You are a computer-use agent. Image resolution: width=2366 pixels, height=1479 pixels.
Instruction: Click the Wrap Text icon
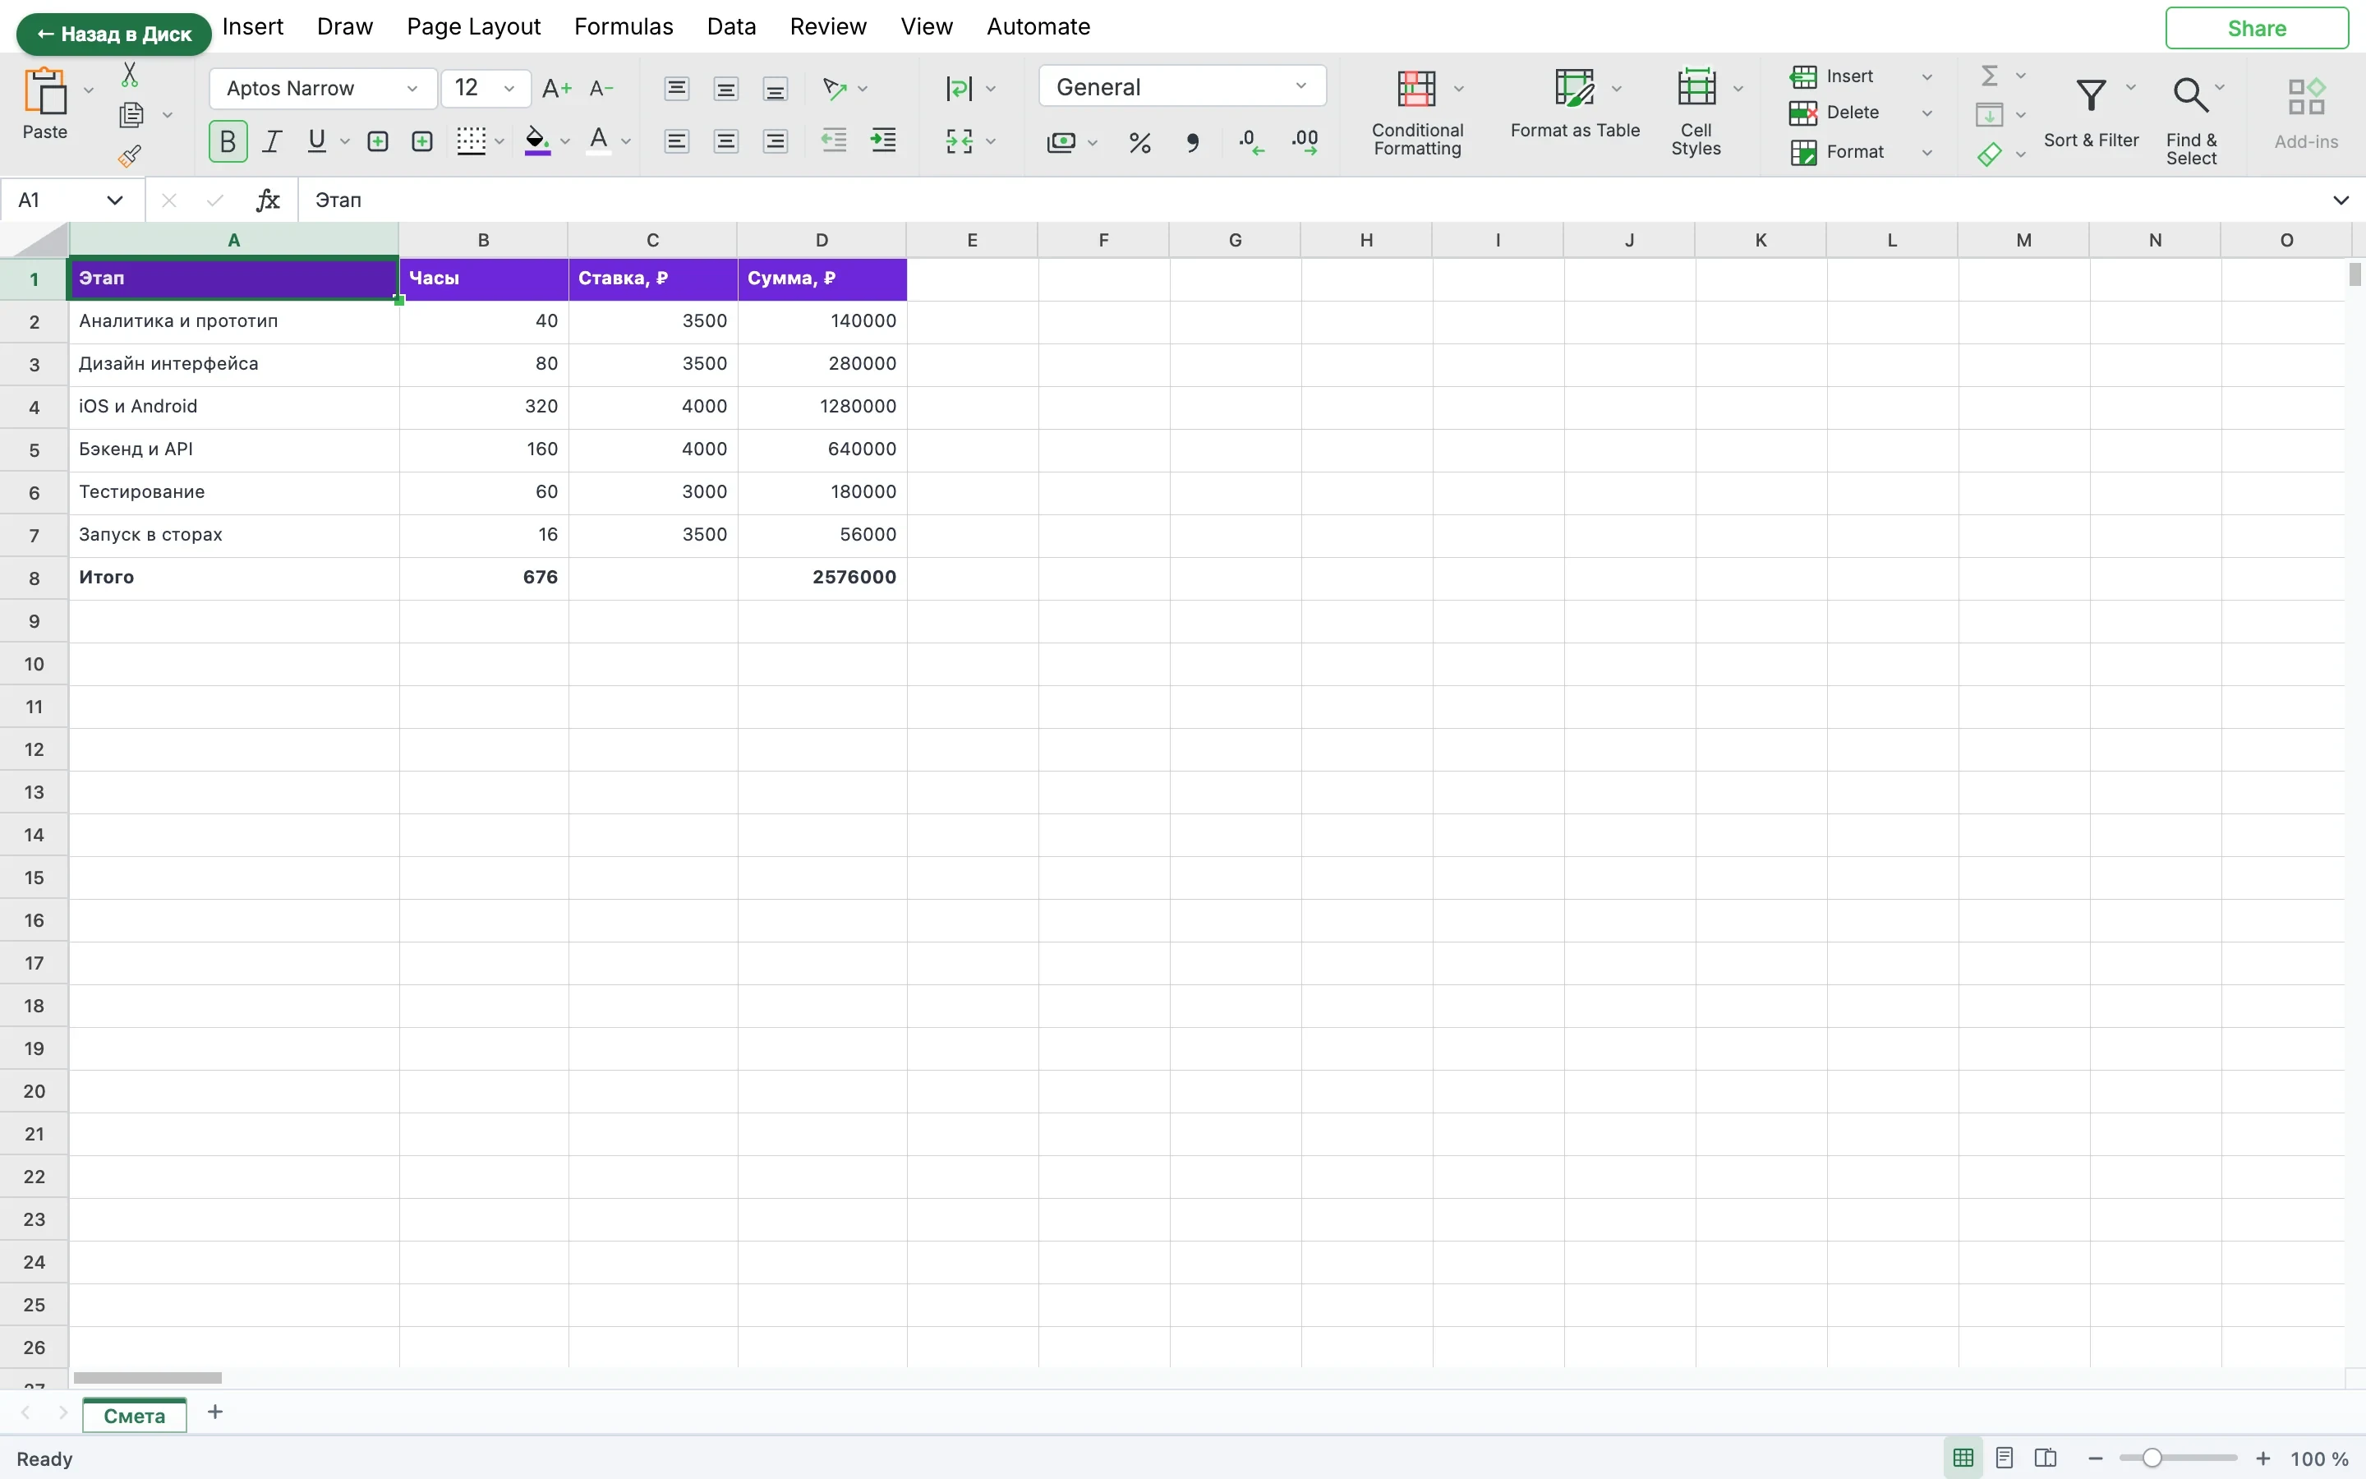tap(959, 88)
